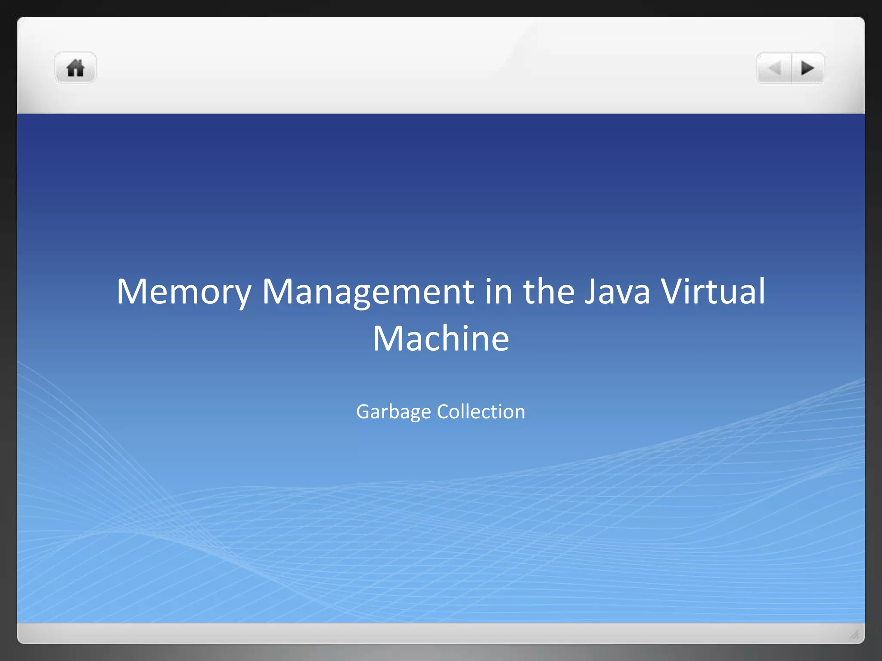The width and height of the screenshot is (882, 661).
Task: Click the word "Java" in the title
Action: 617,292
